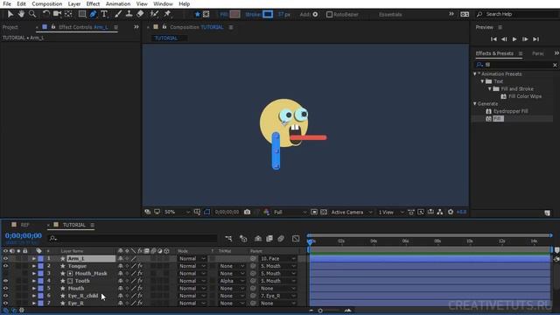Expand the Arm_L layer properties
Image resolution: width=560 pixels, height=315 pixels.
(x=34, y=259)
